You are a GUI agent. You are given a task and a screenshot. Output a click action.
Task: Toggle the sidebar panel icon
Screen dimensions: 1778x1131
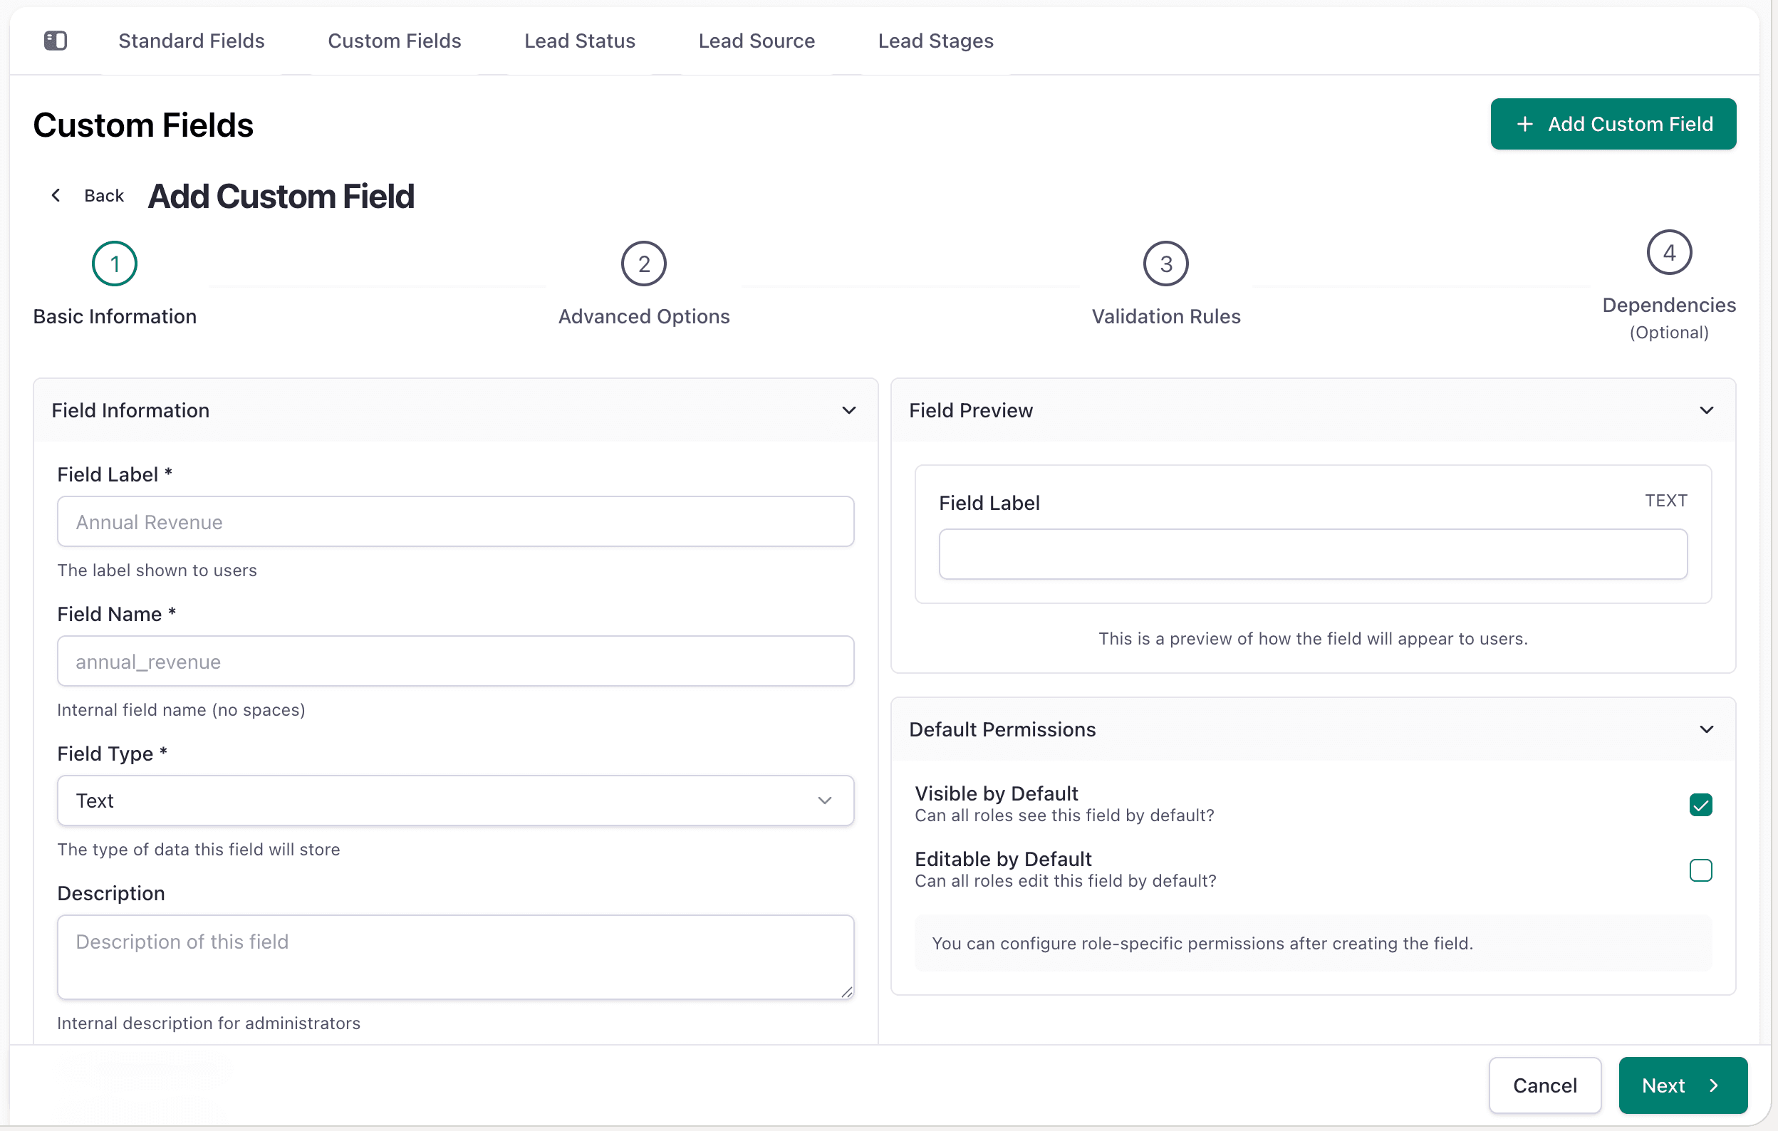tap(56, 41)
